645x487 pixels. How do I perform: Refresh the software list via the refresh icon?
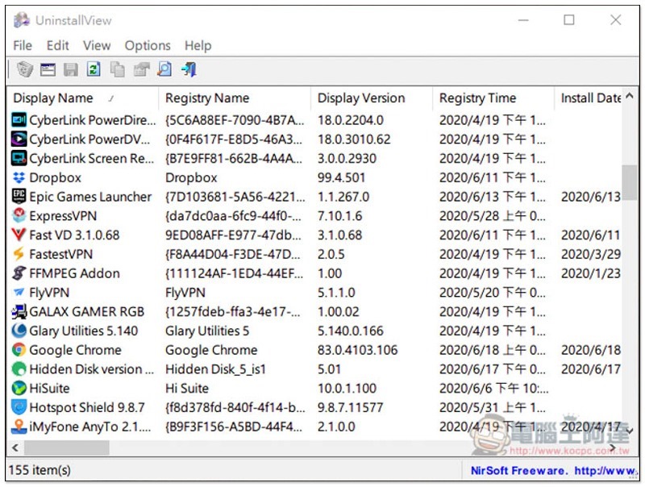[x=94, y=69]
